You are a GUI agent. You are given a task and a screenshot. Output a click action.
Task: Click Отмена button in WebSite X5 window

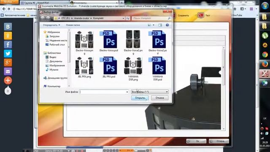tap(219, 141)
